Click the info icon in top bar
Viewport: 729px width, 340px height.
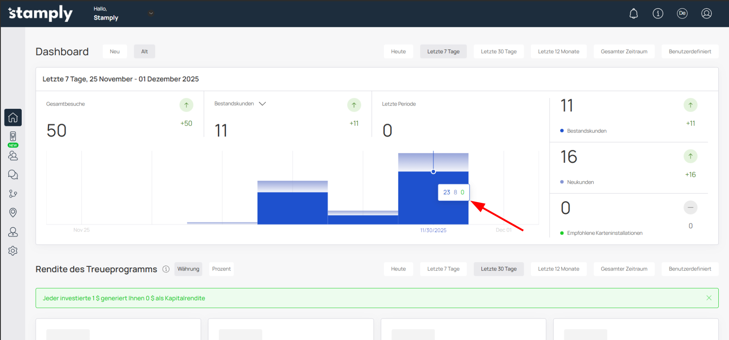(658, 14)
